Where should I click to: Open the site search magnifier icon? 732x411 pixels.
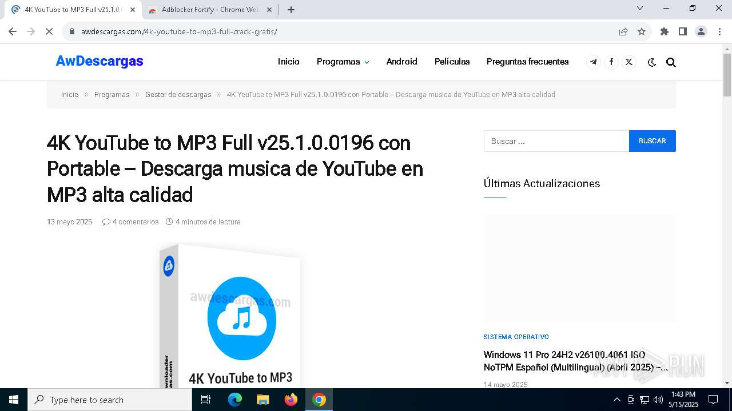point(671,62)
